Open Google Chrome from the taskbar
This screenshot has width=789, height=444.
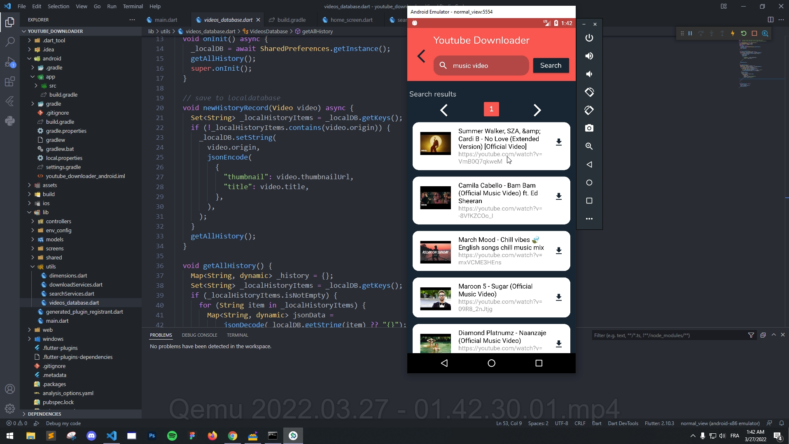coord(233,436)
